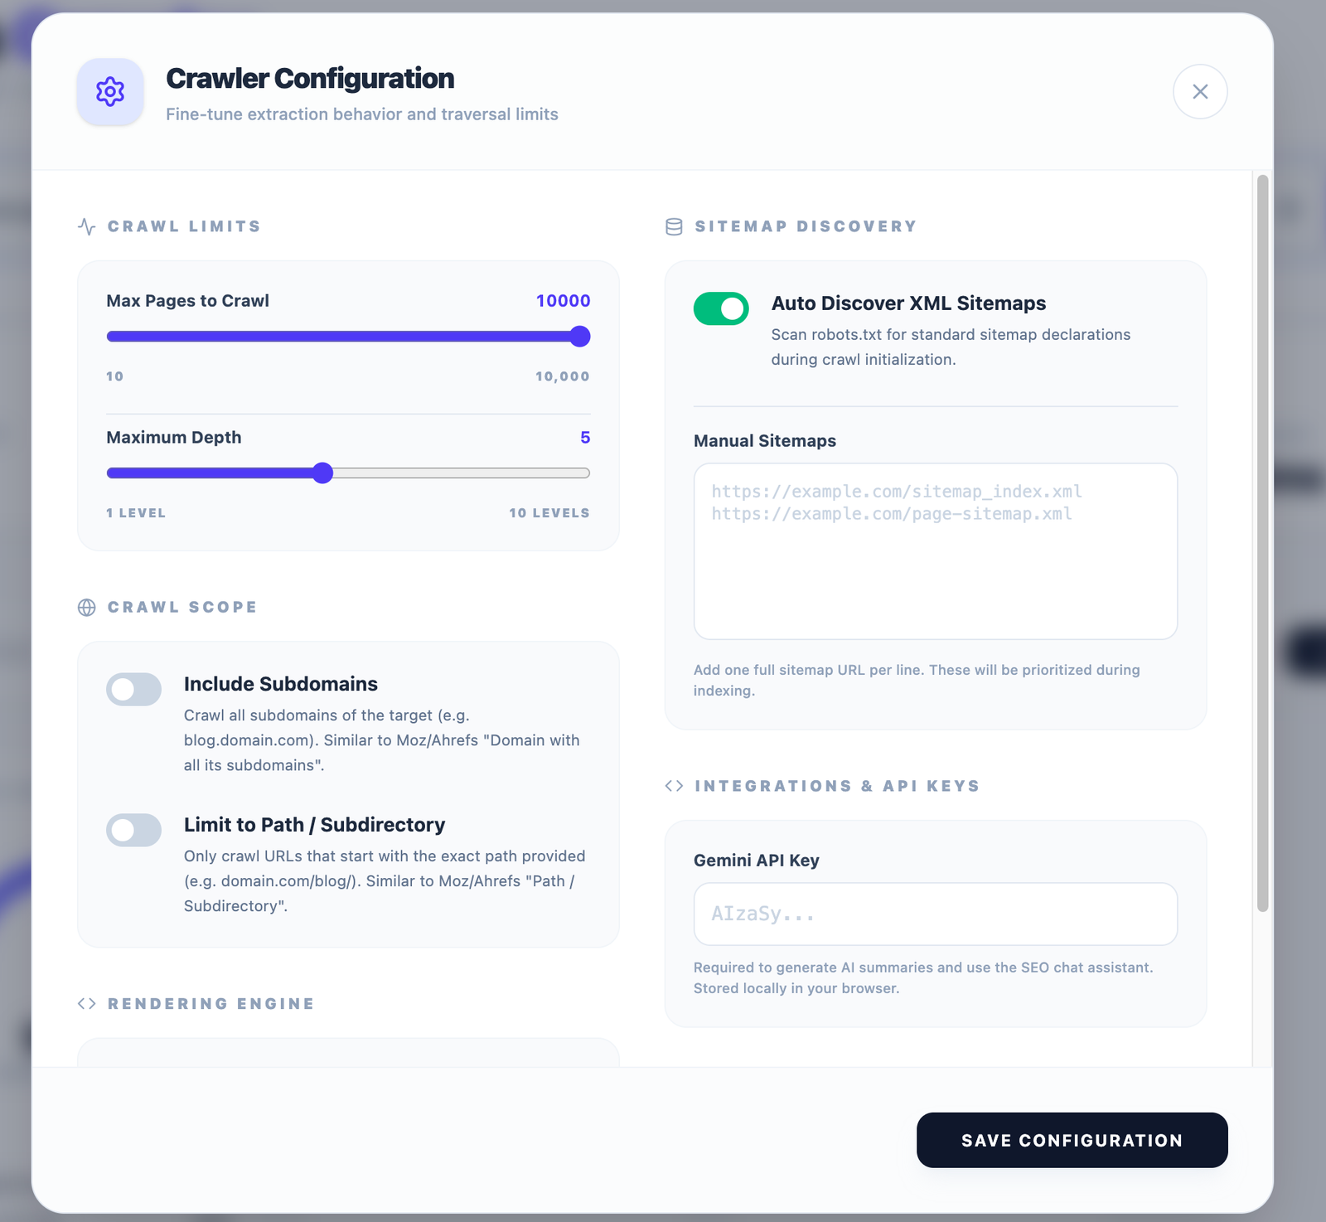Enable Limit to Path / Subdirectory switch
The image size is (1326, 1222).
(133, 830)
